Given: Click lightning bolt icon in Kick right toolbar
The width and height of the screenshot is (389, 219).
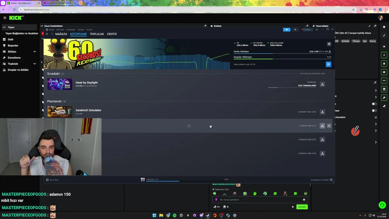Looking at the screenshot, I should click(384, 55).
